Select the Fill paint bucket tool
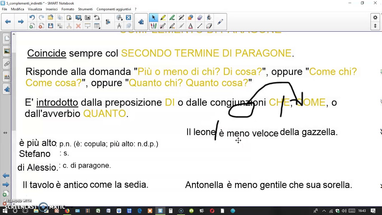 coord(209,18)
